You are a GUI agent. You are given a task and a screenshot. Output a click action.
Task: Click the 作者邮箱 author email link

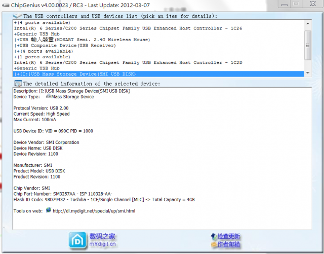[x=228, y=244]
